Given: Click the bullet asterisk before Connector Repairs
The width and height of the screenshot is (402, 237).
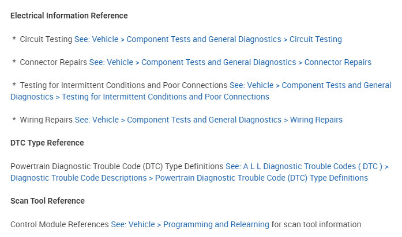Looking at the screenshot, I should (x=14, y=62).
